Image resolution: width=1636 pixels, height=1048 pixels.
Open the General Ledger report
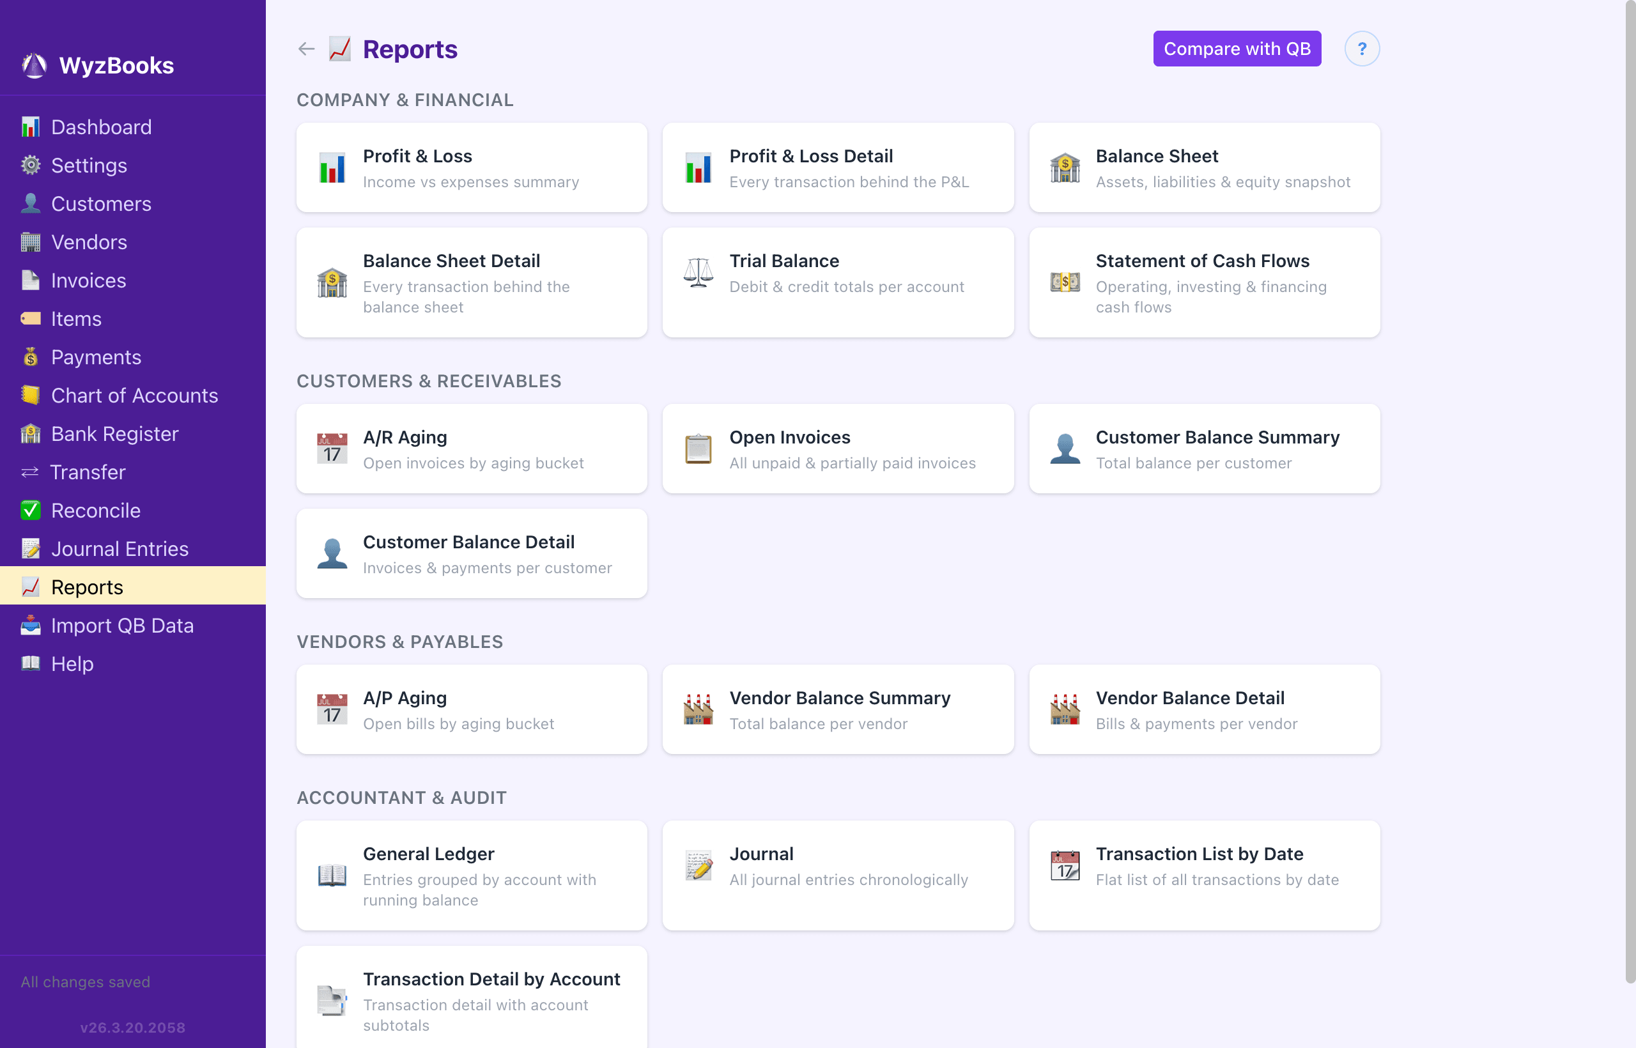(x=471, y=876)
